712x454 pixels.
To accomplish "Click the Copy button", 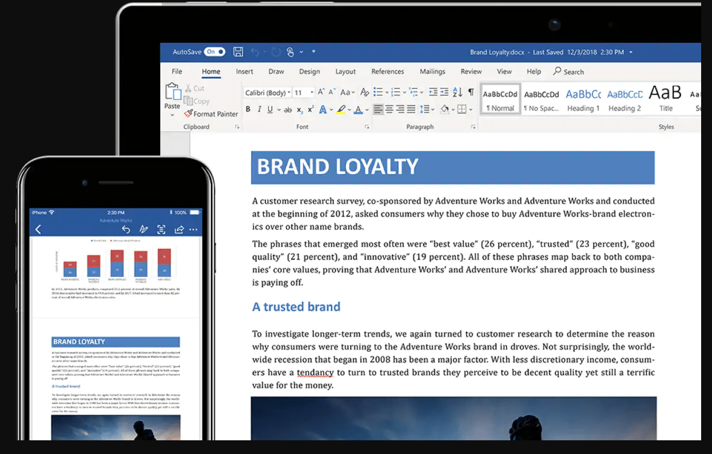I will click(196, 101).
